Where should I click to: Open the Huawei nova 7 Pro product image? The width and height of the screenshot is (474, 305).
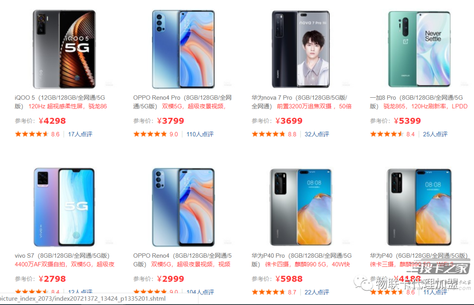301,49
